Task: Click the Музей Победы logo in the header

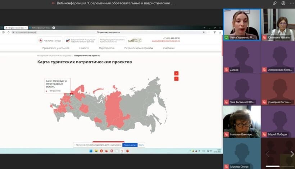Action: coord(135,40)
